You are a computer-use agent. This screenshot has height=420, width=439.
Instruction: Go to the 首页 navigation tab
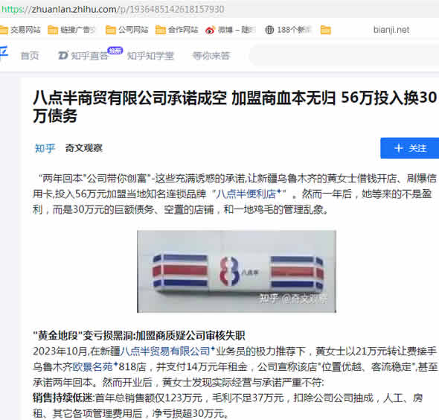[30, 56]
